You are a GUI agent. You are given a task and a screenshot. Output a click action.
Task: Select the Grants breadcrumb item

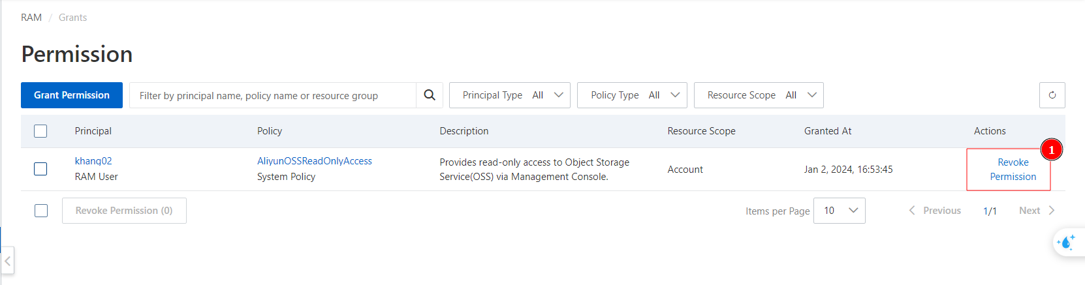72,18
